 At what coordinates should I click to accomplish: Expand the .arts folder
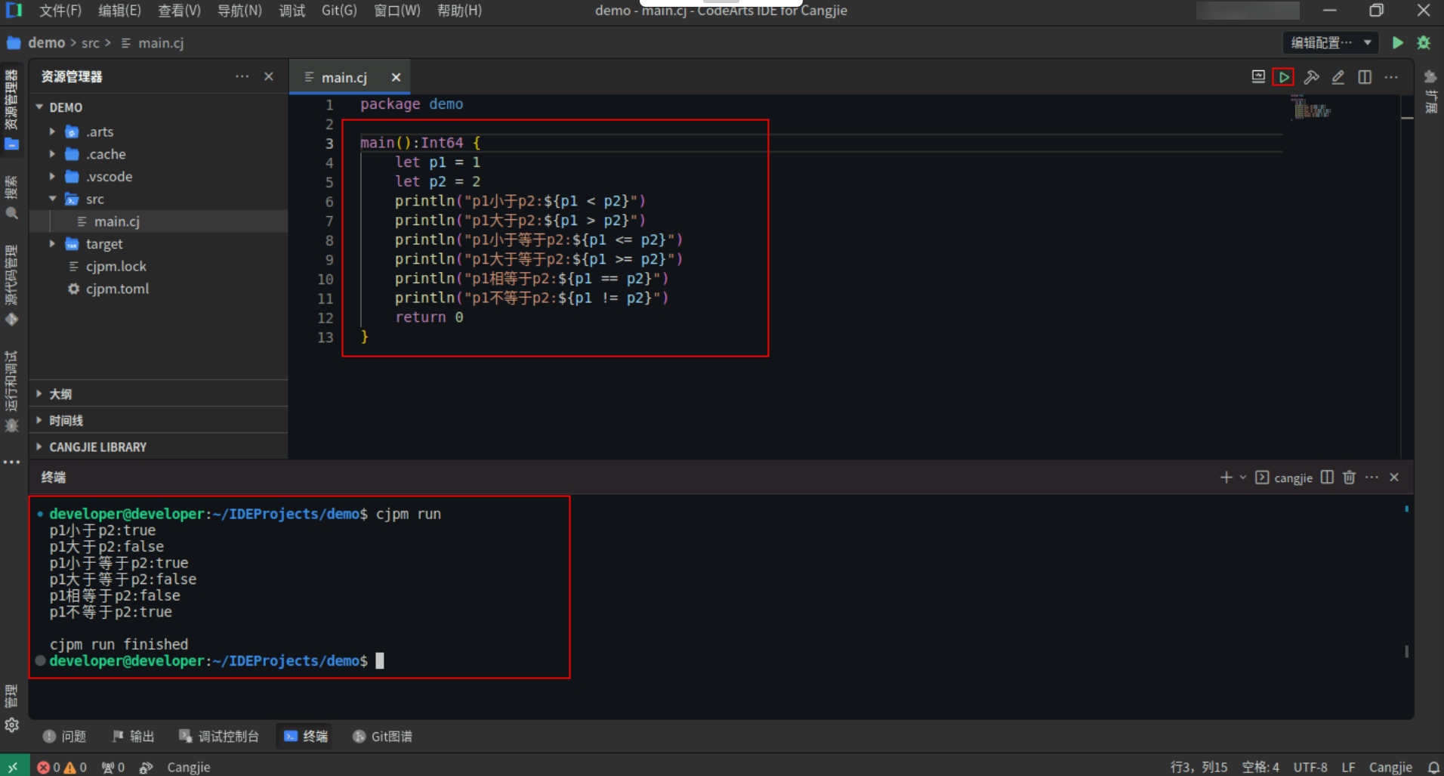[52, 131]
